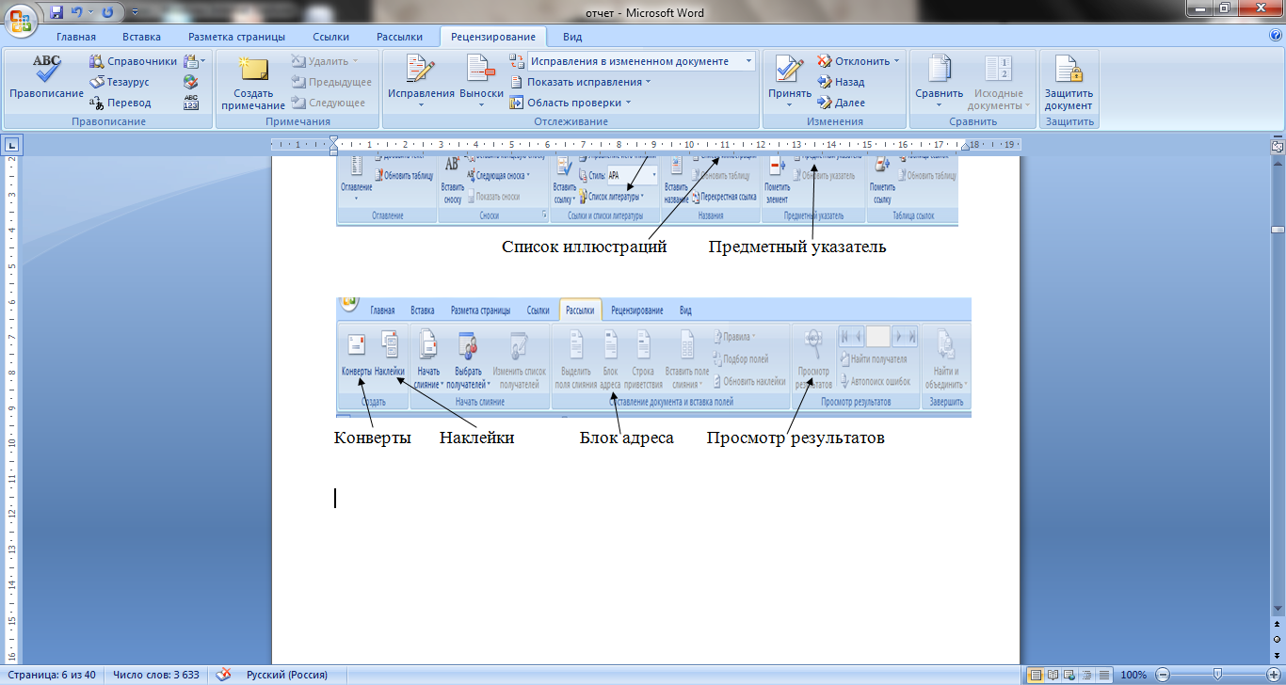Zoom in with the plus button

tap(1272, 675)
